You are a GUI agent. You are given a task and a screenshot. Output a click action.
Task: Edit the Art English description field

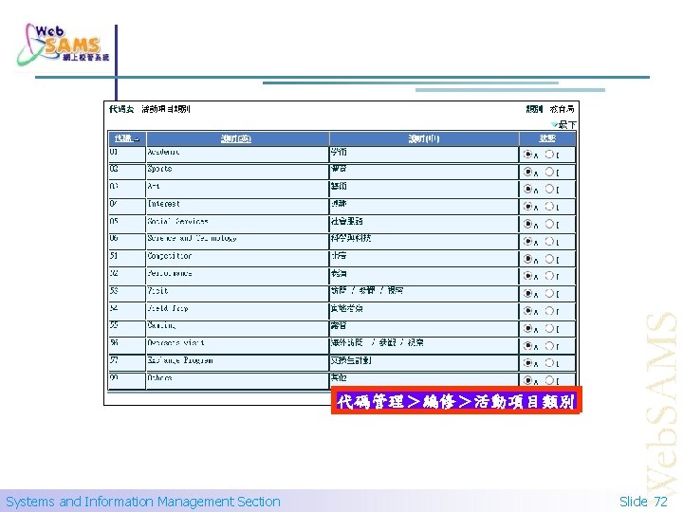(x=237, y=189)
